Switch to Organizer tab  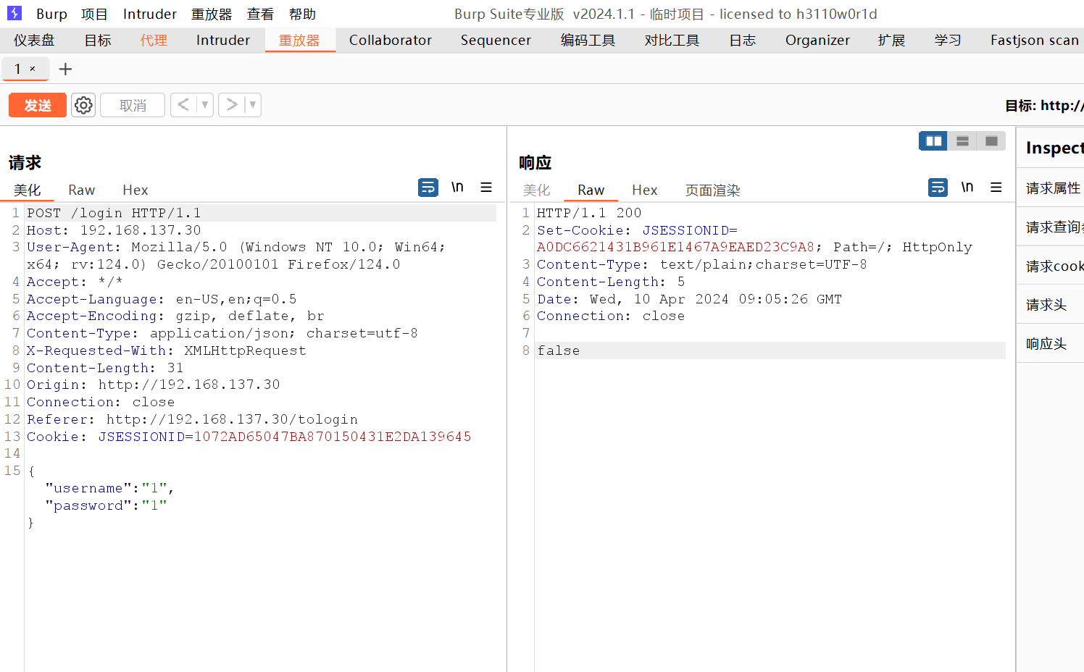point(817,41)
